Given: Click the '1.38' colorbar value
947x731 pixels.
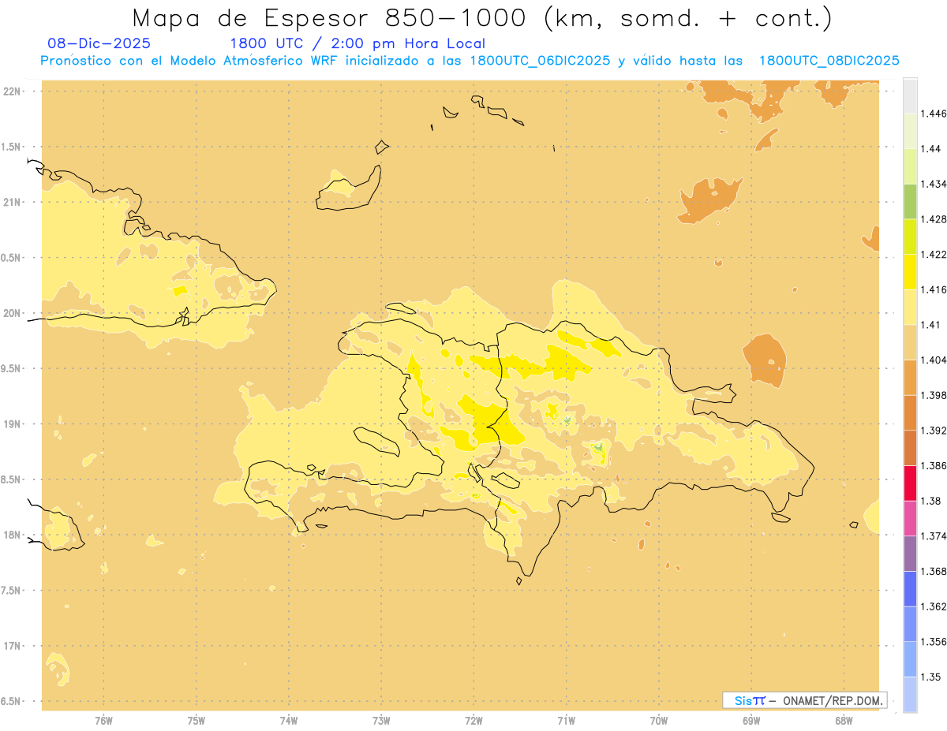Looking at the screenshot, I should click(932, 501).
